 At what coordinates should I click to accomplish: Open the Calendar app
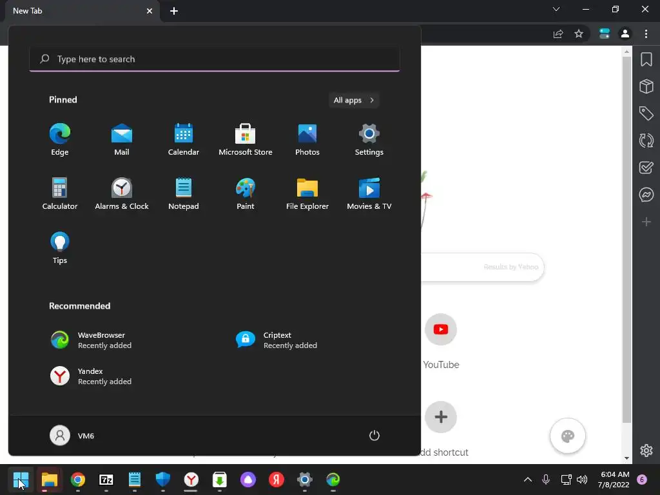(x=184, y=140)
